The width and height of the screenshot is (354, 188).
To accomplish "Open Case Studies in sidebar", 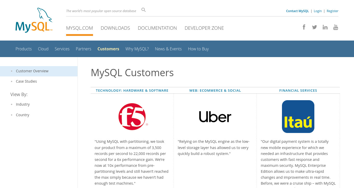I will pyautogui.click(x=26, y=81).
